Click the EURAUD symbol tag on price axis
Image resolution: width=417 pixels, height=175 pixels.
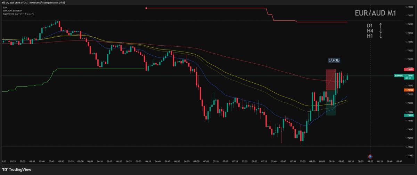click(399, 75)
